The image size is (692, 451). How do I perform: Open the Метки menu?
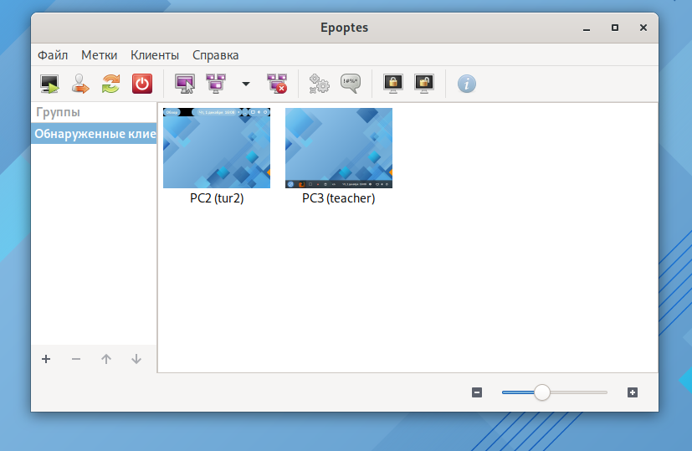pos(99,55)
